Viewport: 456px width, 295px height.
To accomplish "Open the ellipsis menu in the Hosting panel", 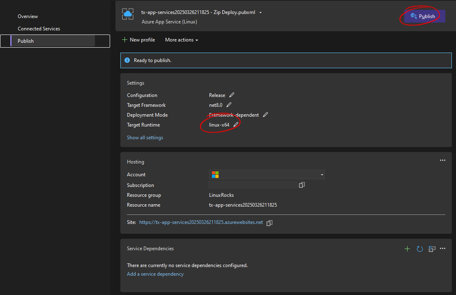I will (442, 160).
